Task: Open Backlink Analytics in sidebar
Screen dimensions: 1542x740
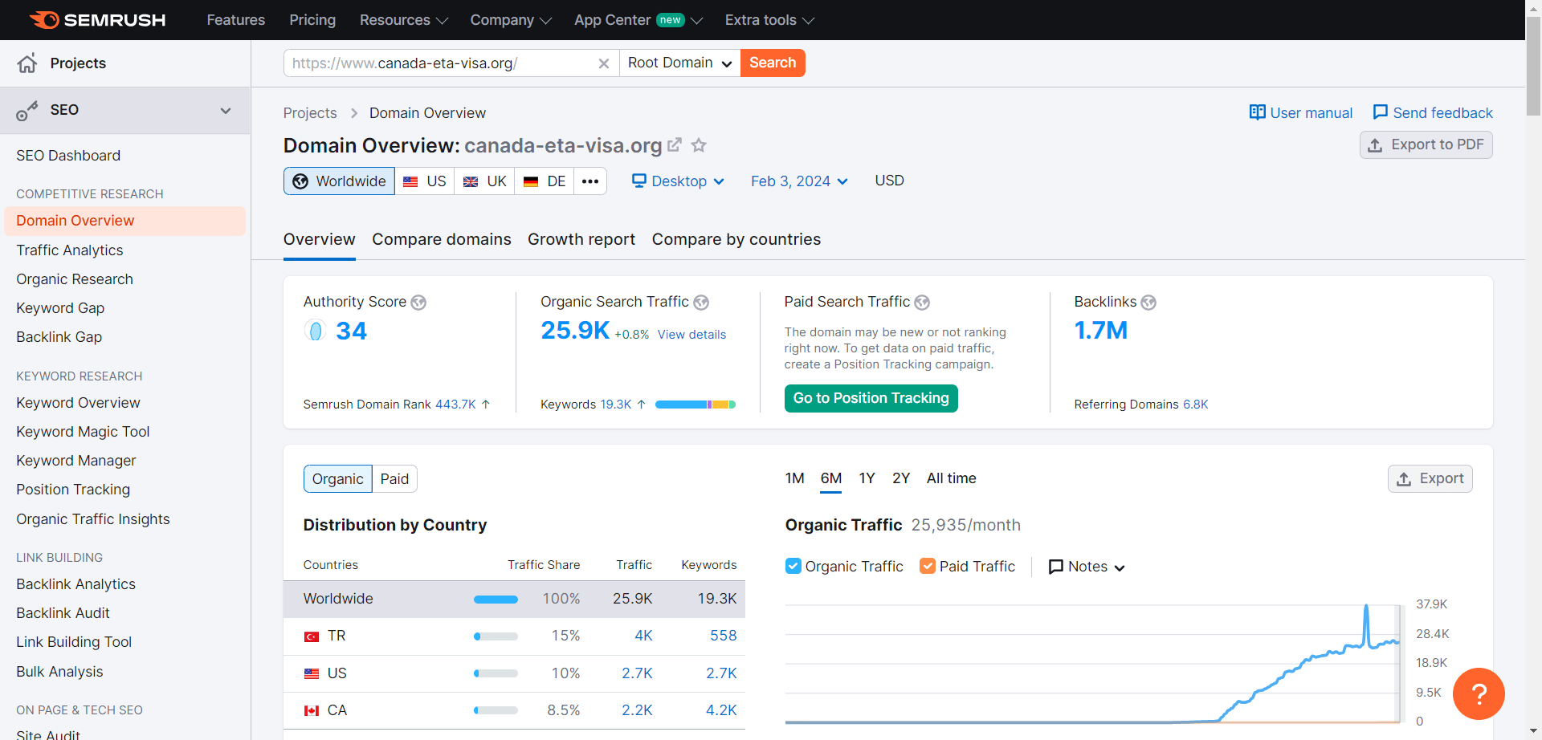Action: (76, 584)
